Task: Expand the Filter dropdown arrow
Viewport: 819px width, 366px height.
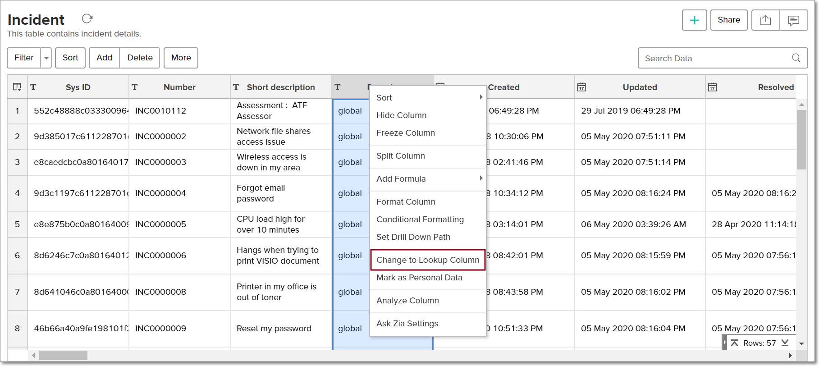Action: 46,58
